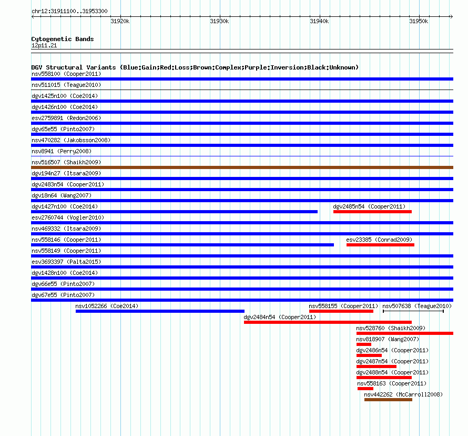
Task: Select the nsv511015 (Teague2010) variant label
Action: click(x=66, y=85)
